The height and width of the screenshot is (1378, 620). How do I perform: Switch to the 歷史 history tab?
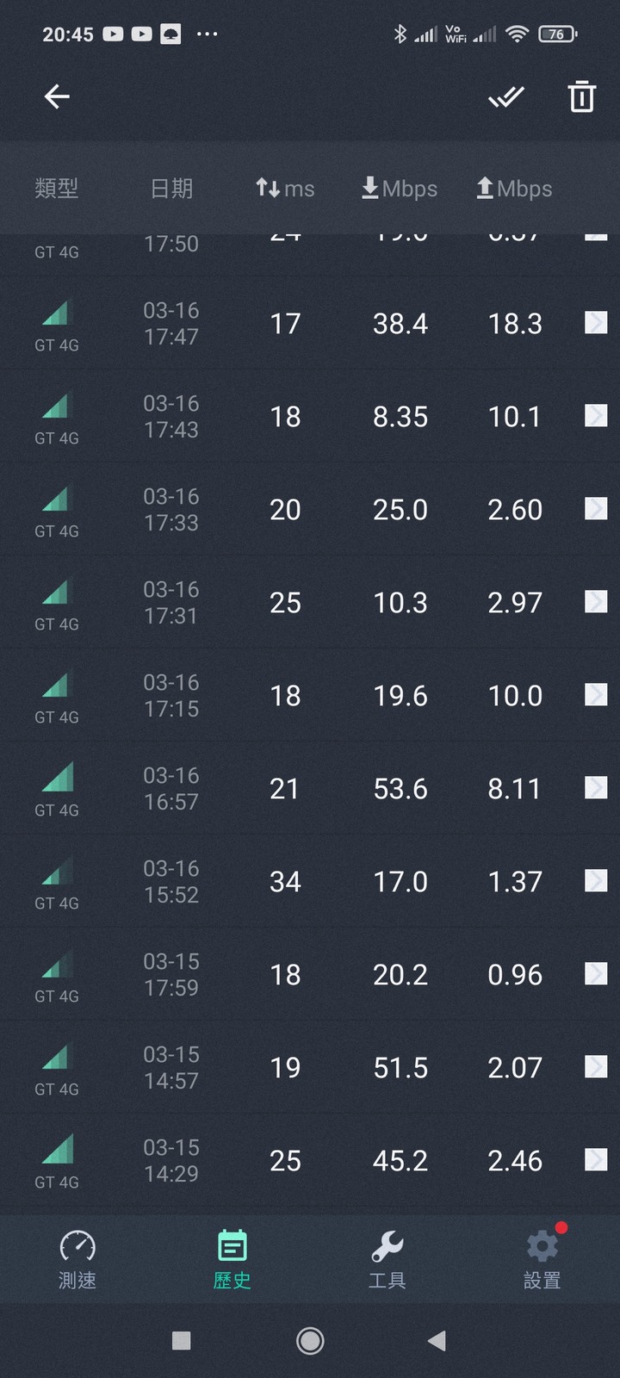pos(232,1259)
